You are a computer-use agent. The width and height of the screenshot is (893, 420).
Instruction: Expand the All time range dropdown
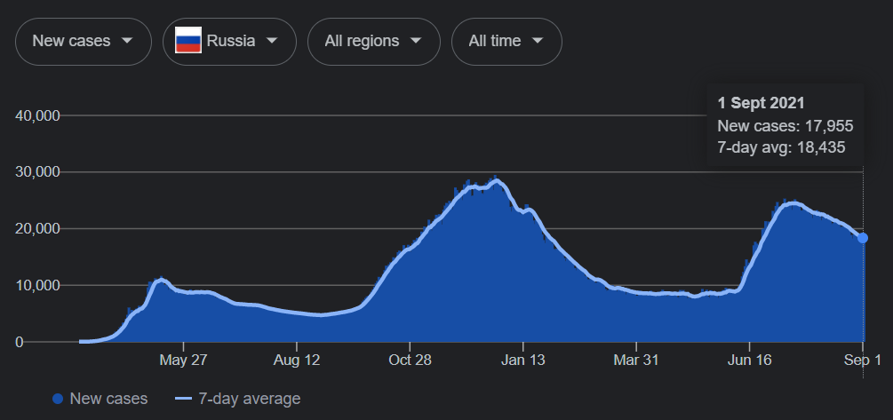point(506,41)
